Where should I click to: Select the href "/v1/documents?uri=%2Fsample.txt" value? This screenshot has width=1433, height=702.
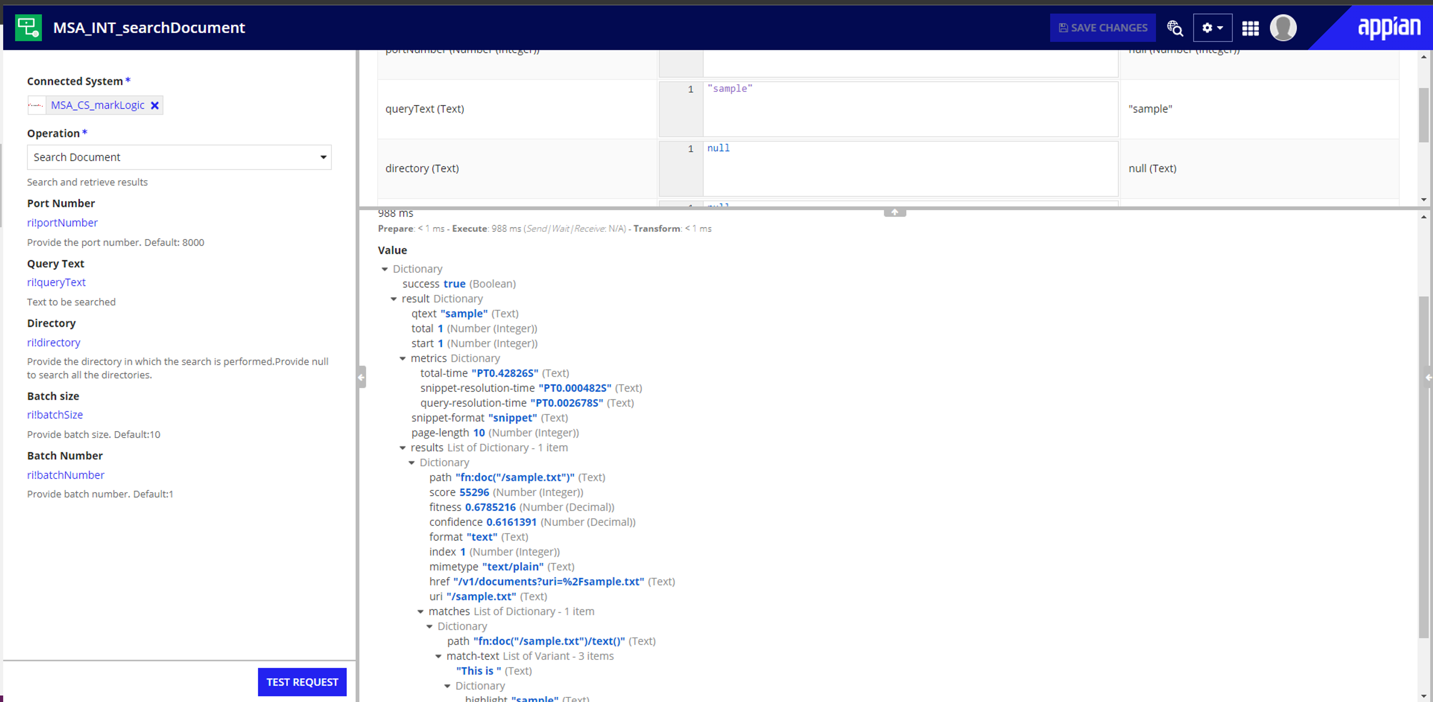(549, 582)
